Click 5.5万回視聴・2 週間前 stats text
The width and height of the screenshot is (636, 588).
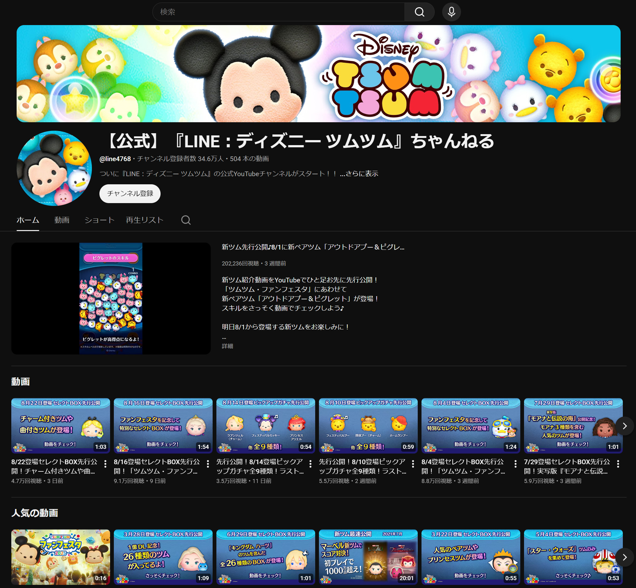(347, 481)
